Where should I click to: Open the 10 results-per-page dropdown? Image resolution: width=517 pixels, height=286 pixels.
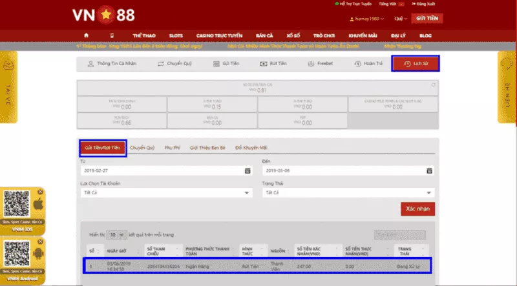[116, 235]
